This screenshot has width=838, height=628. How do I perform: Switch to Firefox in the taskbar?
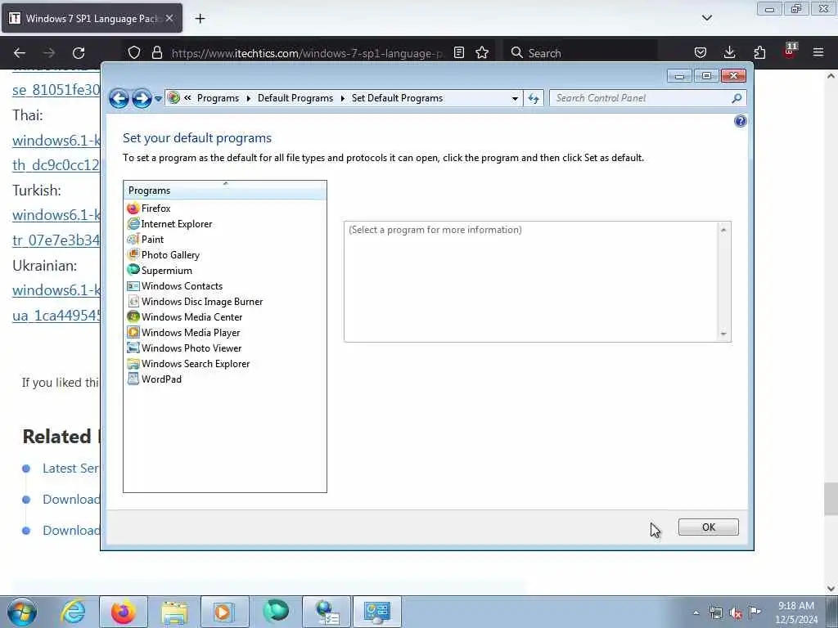click(x=124, y=612)
